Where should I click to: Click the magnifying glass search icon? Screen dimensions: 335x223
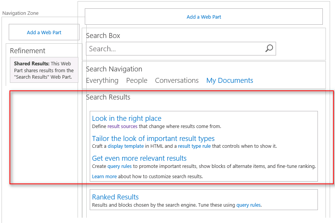click(x=269, y=49)
